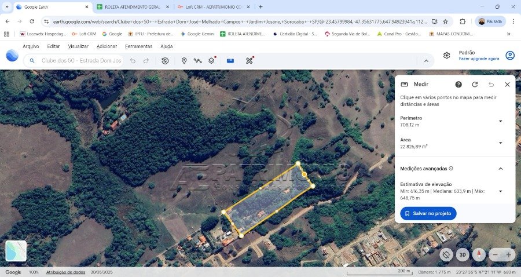Collapse Medições avançadas section
This screenshot has height=277, width=521.
[500, 169]
